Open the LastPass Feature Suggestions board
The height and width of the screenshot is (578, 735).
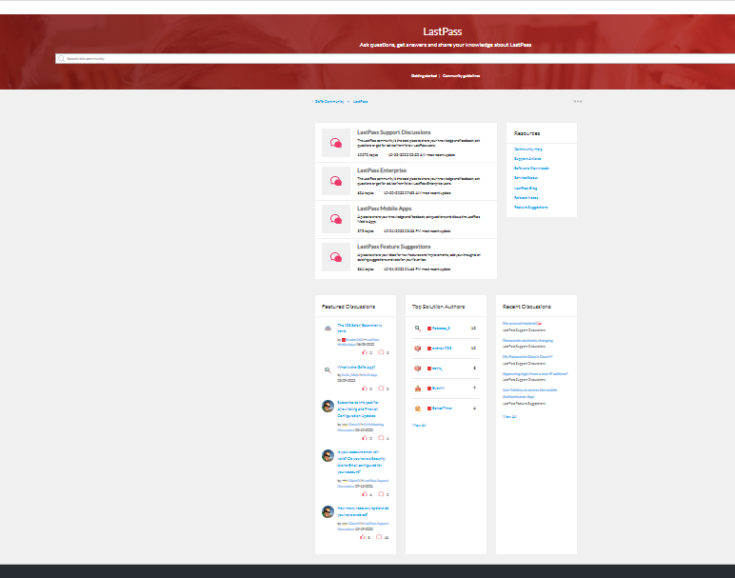coord(394,246)
